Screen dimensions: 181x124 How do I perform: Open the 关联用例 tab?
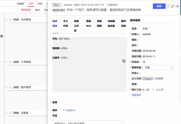click(x=99, y=23)
